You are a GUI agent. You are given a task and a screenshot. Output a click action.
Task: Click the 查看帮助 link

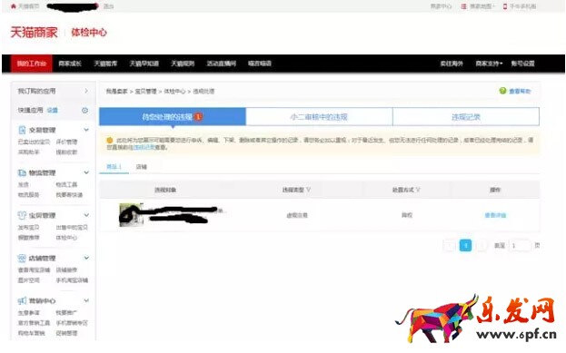(520, 92)
